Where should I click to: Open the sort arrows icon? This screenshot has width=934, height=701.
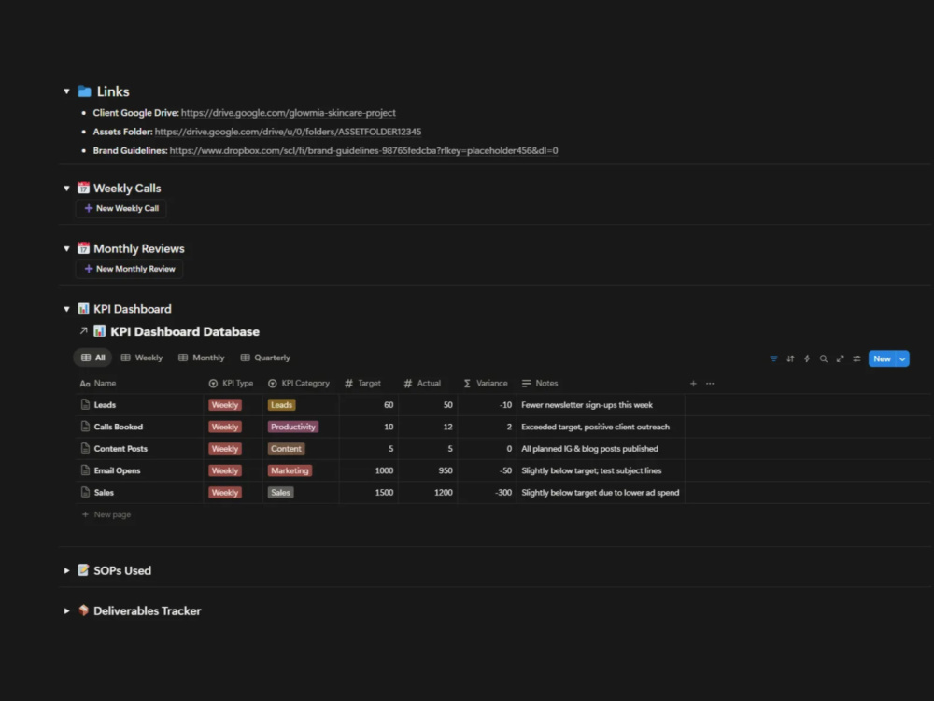(790, 358)
